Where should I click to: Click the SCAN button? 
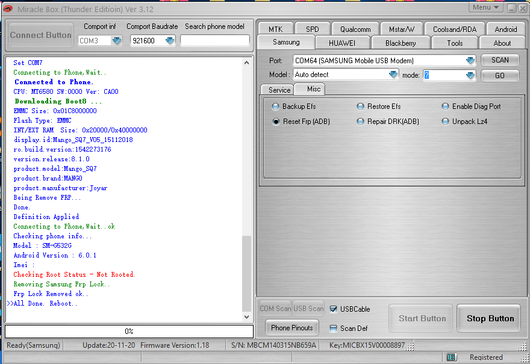pos(500,60)
